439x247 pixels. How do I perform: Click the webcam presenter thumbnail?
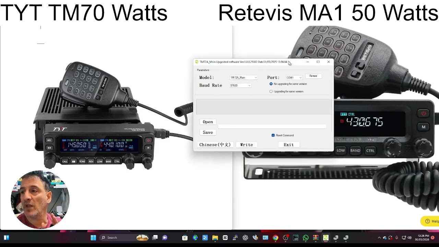(x=40, y=199)
